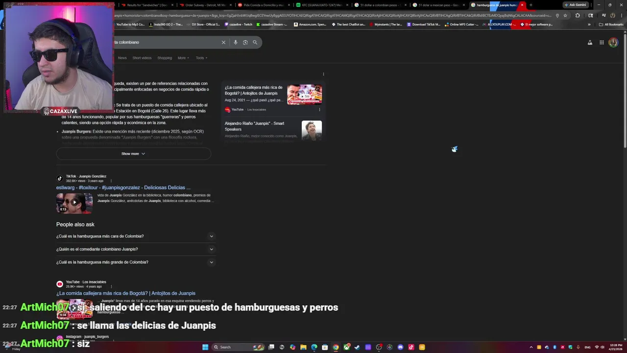The width and height of the screenshot is (627, 353).
Task: Open the Download TikTok bookmark
Action: [424, 25]
